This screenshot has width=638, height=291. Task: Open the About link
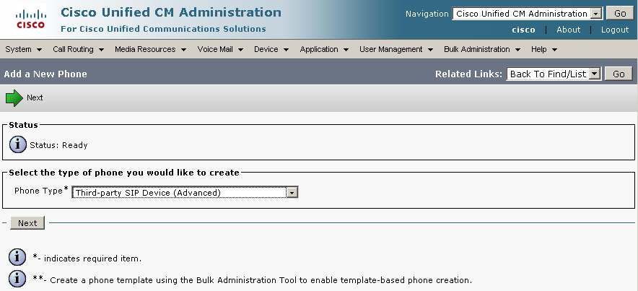[568, 30]
